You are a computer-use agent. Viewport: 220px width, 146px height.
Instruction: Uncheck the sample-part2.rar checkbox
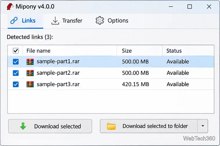tap(16, 73)
